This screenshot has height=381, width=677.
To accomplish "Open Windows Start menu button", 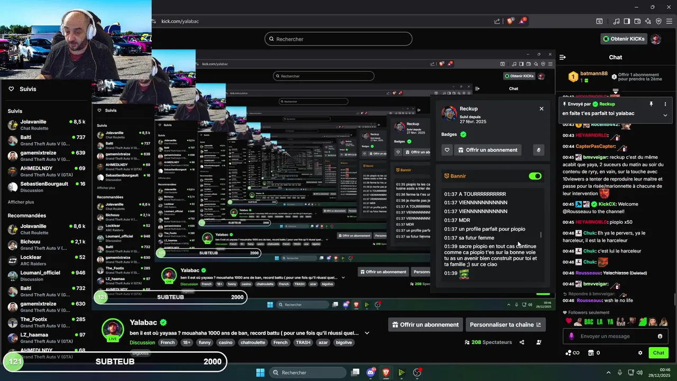I will (260, 373).
